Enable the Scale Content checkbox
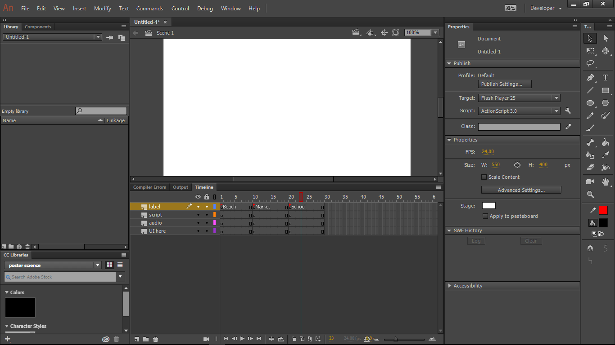Viewport: 615px width, 345px height. tap(484, 177)
